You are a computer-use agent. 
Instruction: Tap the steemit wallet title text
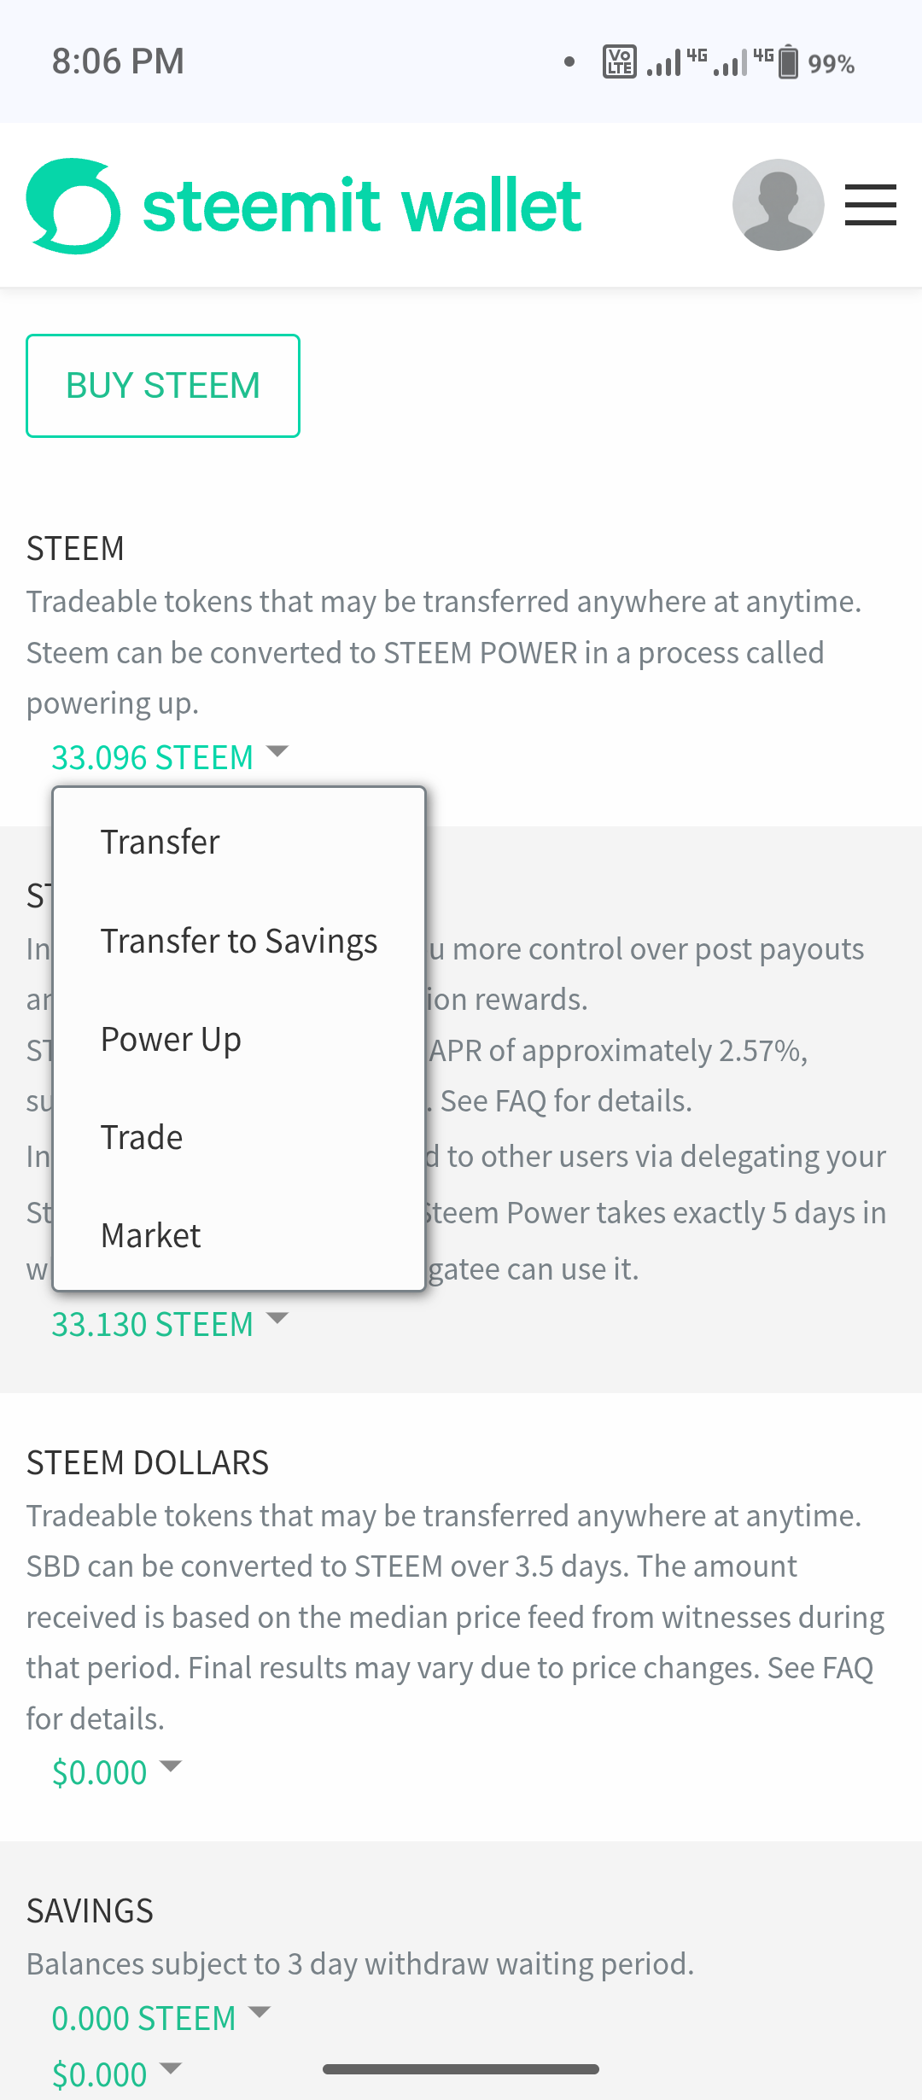[362, 206]
